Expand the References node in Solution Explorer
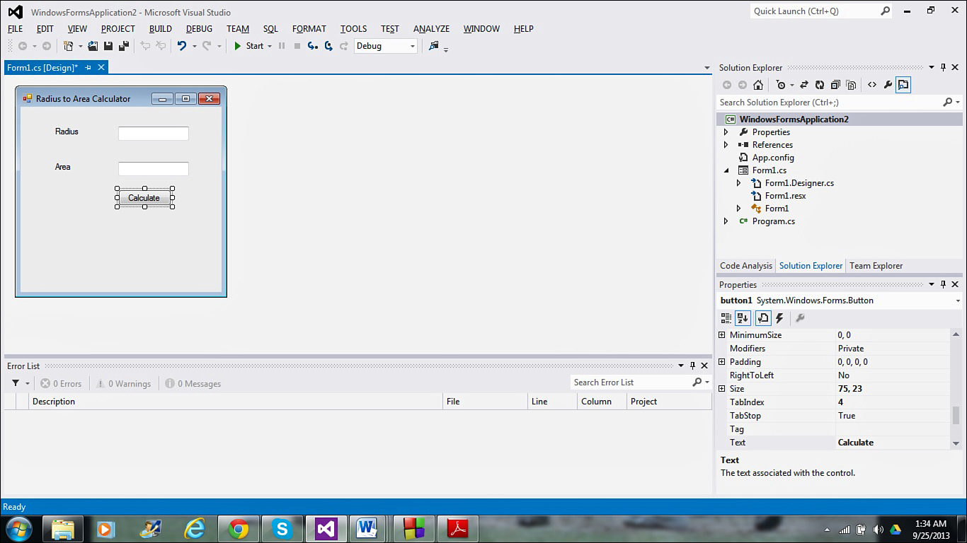The width and height of the screenshot is (967, 543). point(726,145)
